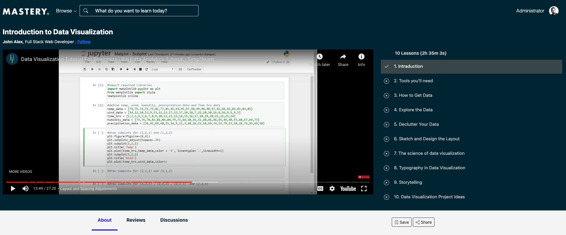Focus the 'What do you want to learn today?' search field
This screenshot has height=235, width=566.
point(139,11)
